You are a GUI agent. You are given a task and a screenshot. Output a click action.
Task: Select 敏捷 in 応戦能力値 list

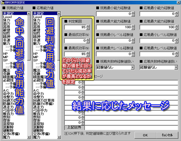(37, 30)
